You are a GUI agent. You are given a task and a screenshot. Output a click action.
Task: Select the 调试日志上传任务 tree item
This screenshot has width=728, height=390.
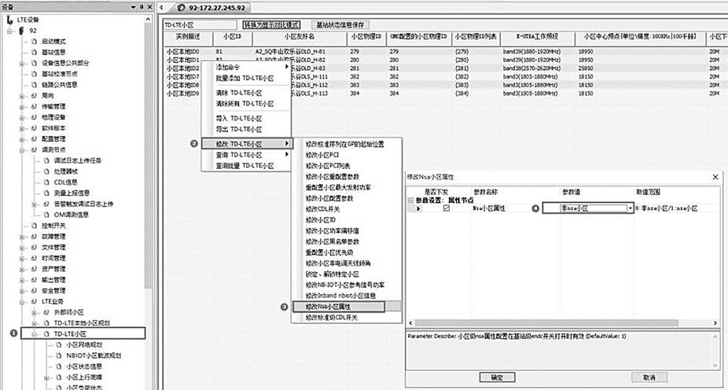click(x=78, y=160)
